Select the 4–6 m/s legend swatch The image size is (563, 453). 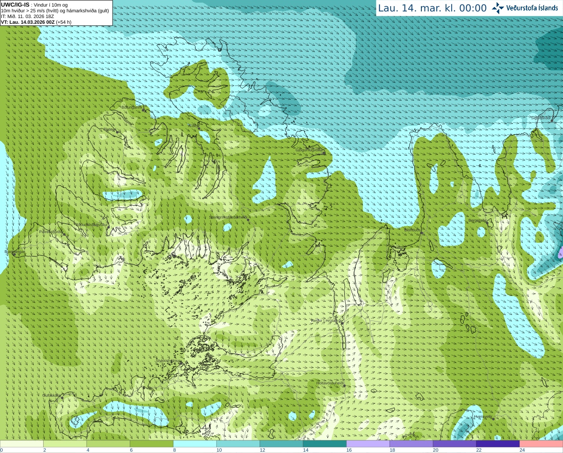(108, 444)
